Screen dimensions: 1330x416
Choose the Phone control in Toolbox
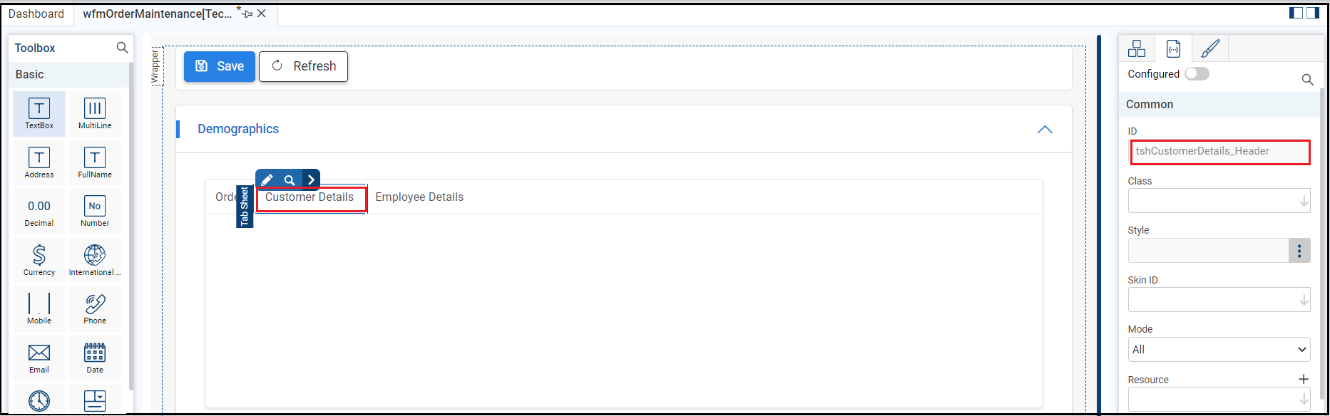tap(95, 309)
